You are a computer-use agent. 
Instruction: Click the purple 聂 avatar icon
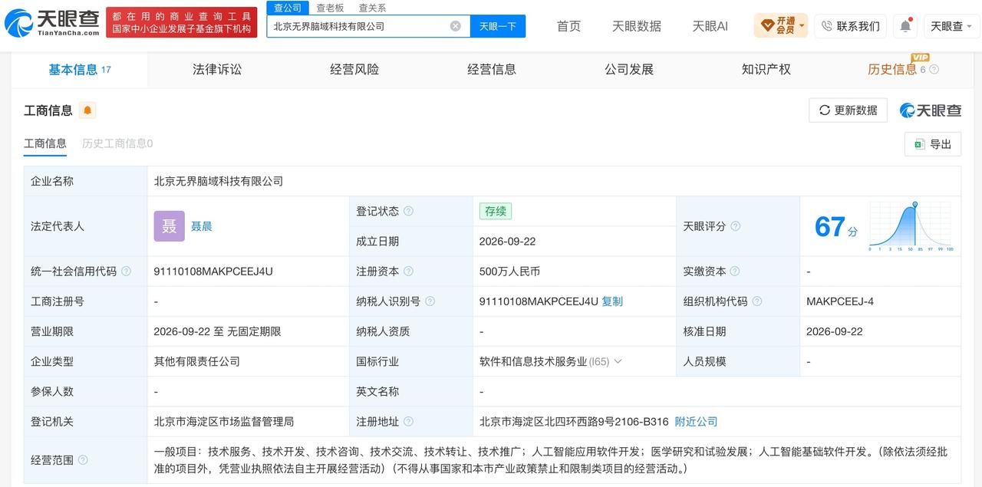pos(169,226)
